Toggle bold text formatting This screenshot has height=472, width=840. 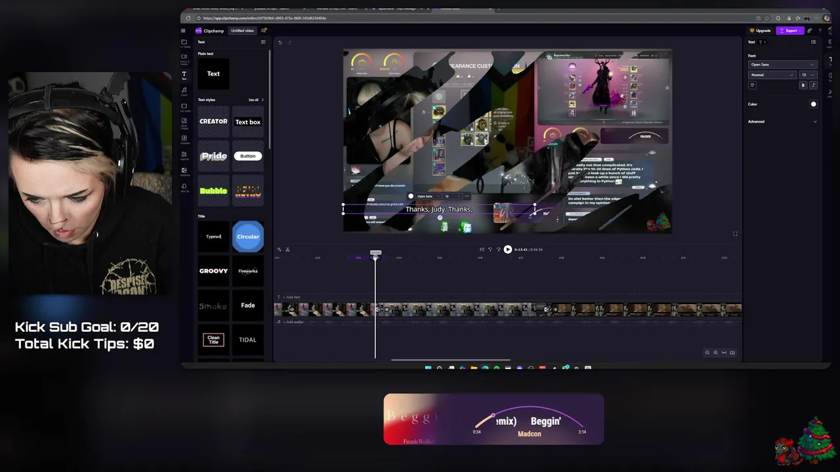pos(803,85)
